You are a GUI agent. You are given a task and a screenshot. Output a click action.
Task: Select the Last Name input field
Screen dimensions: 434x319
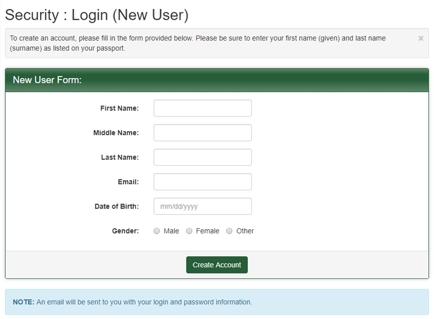point(203,157)
